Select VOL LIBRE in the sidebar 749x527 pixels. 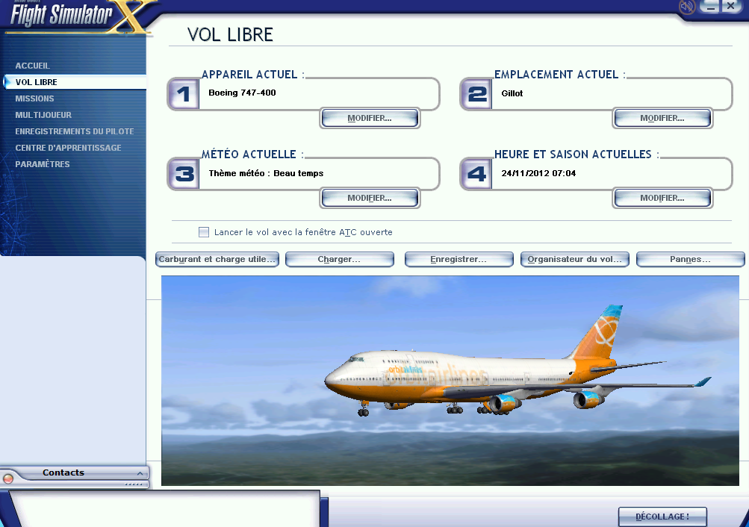click(x=75, y=82)
